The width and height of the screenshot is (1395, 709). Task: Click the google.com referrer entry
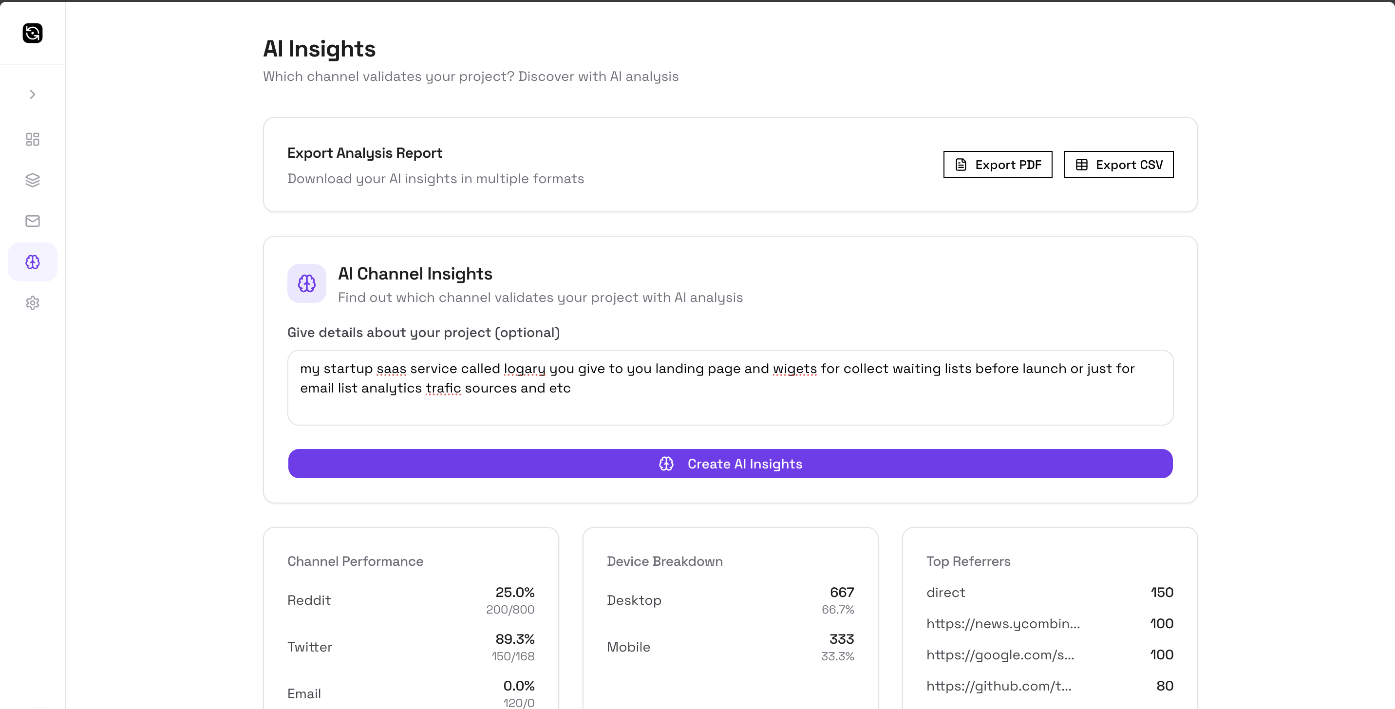tap(999, 655)
